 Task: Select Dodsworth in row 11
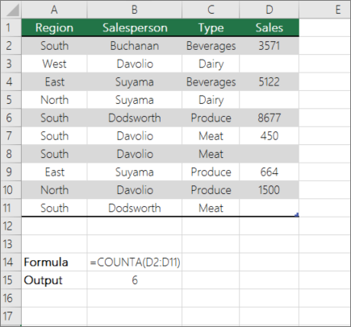coord(135,208)
